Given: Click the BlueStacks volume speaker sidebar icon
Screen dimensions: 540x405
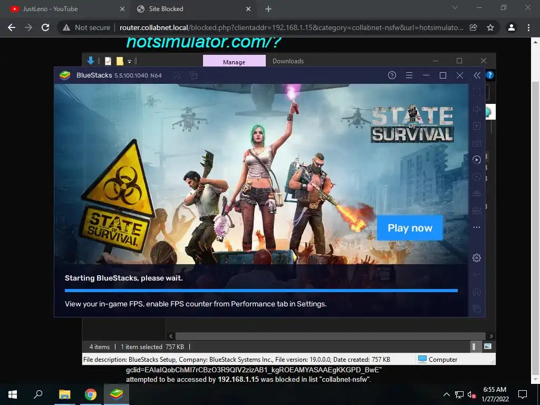Looking at the screenshot, I should point(477,109).
